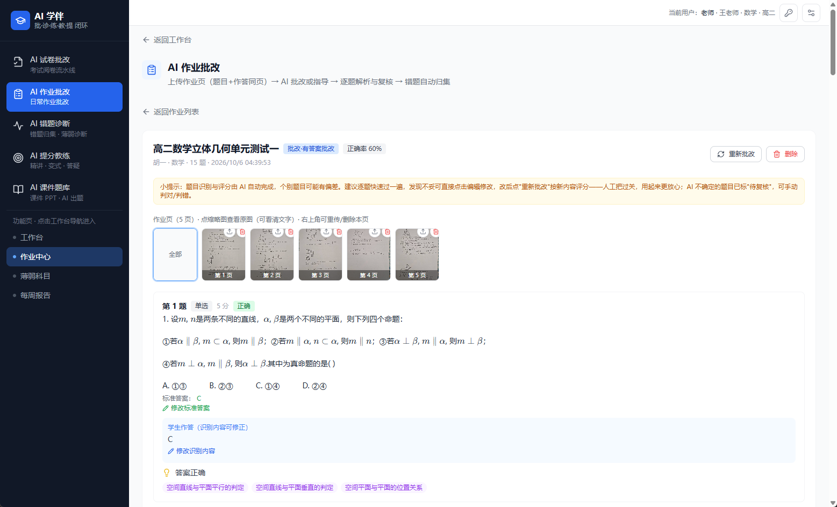This screenshot has height=507, width=837.
Task: Select AI 作业批改 in the sidebar
Action: tap(65, 97)
